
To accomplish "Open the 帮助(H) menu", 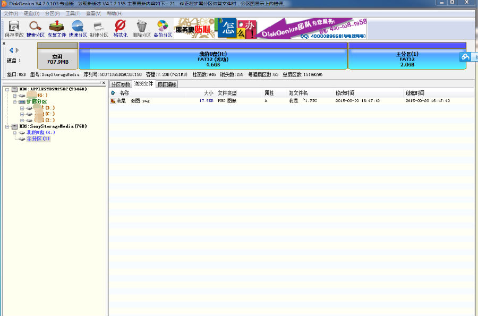I will [x=115, y=13].
